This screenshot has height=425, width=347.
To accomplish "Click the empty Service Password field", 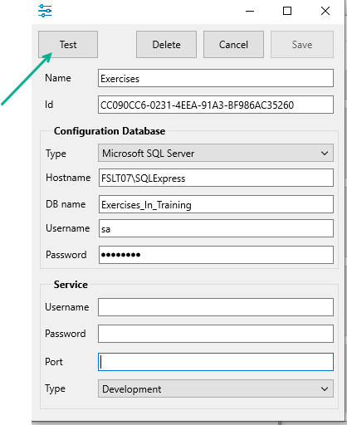I will (216, 334).
